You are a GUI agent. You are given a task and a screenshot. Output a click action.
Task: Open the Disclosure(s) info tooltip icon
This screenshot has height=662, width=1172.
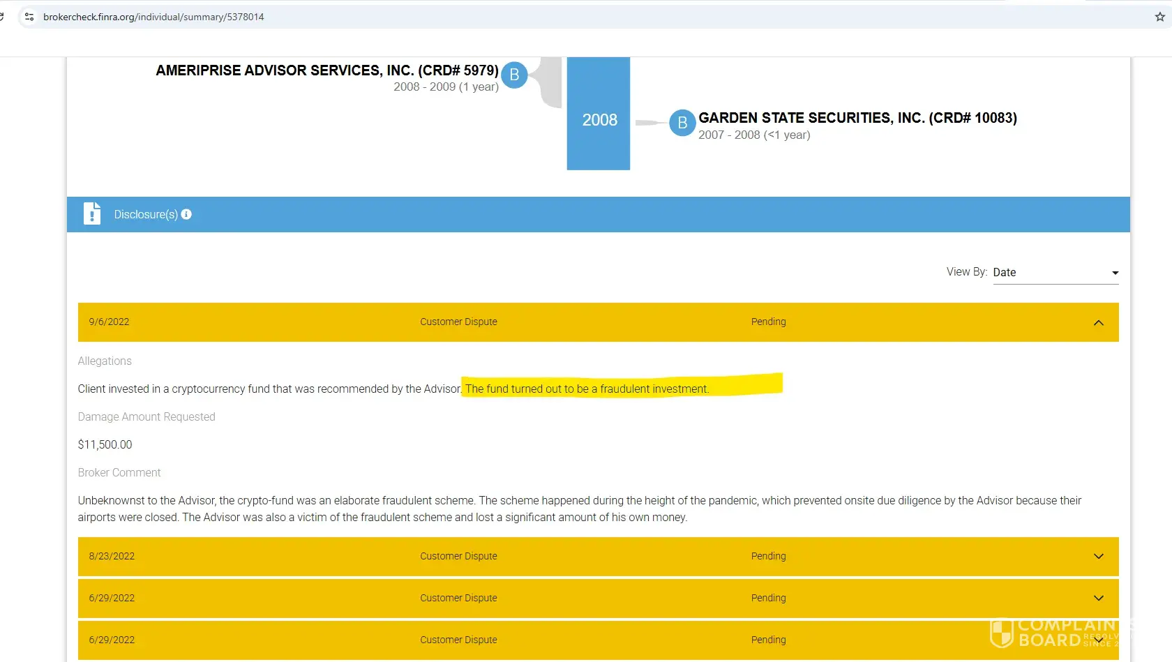(x=186, y=214)
